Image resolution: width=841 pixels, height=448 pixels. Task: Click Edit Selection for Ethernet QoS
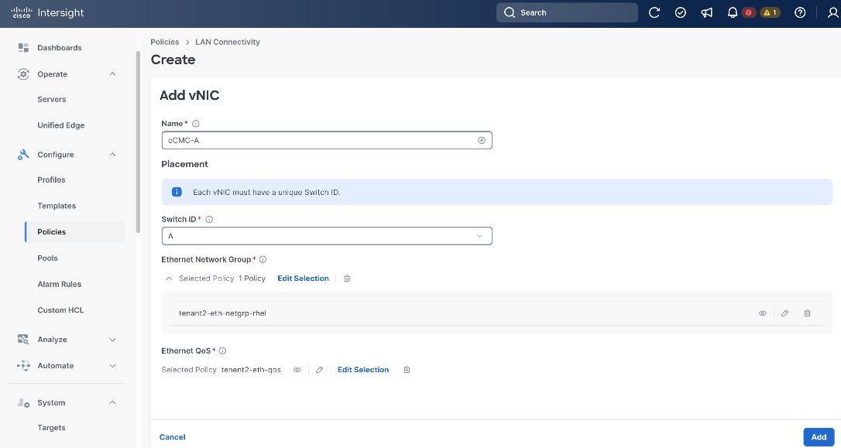[x=363, y=370]
